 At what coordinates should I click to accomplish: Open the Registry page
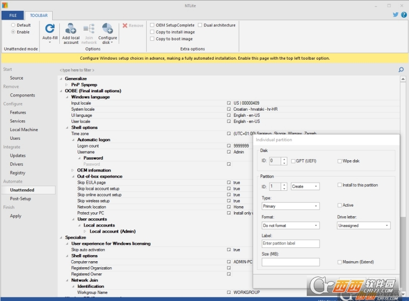pos(17,172)
